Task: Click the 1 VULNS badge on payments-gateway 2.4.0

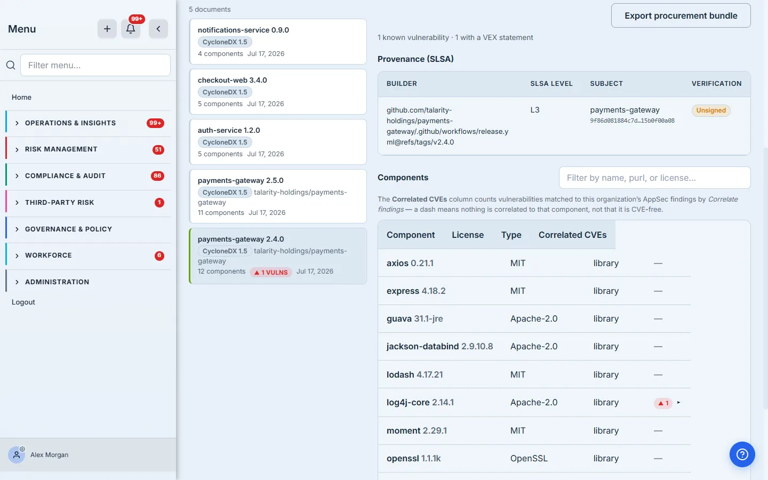Action: click(x=271, y=272)
